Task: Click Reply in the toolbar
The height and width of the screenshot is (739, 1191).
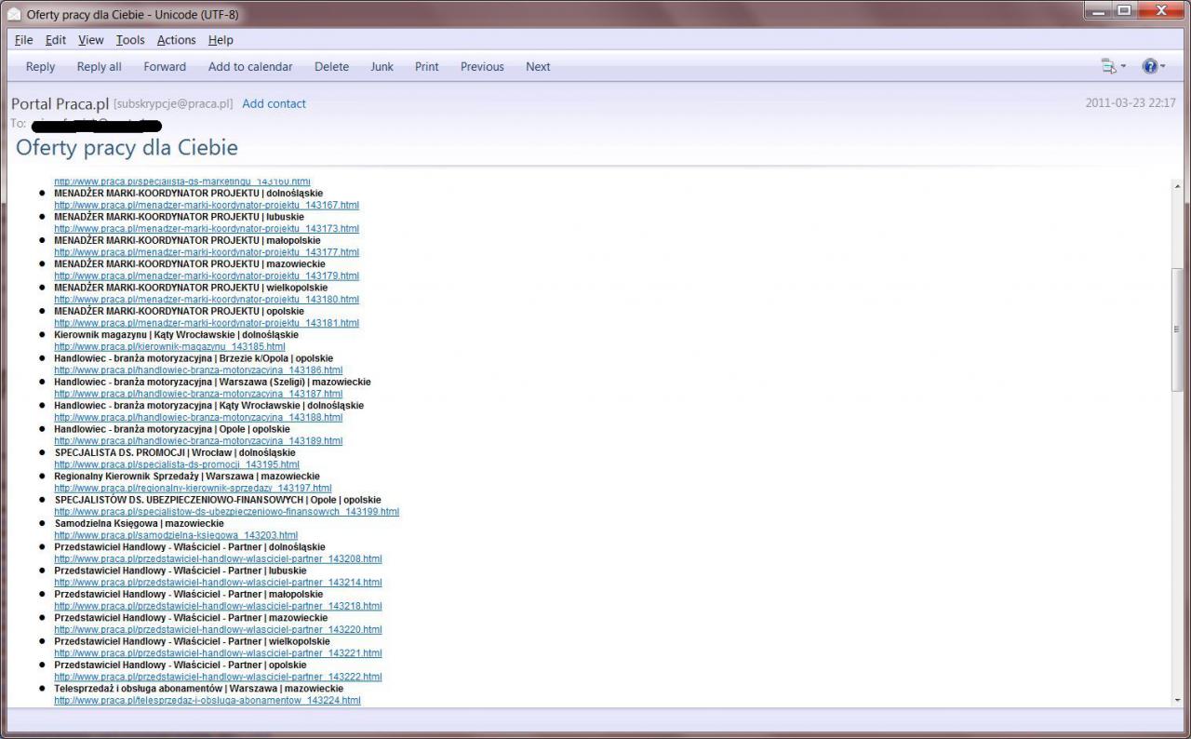Action: 40,67
